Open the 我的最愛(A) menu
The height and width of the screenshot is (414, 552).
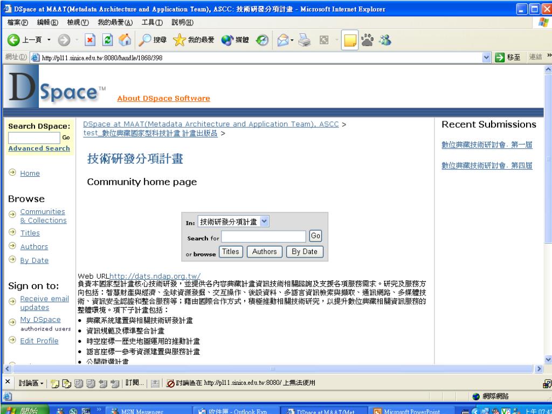tap(115, 23)
